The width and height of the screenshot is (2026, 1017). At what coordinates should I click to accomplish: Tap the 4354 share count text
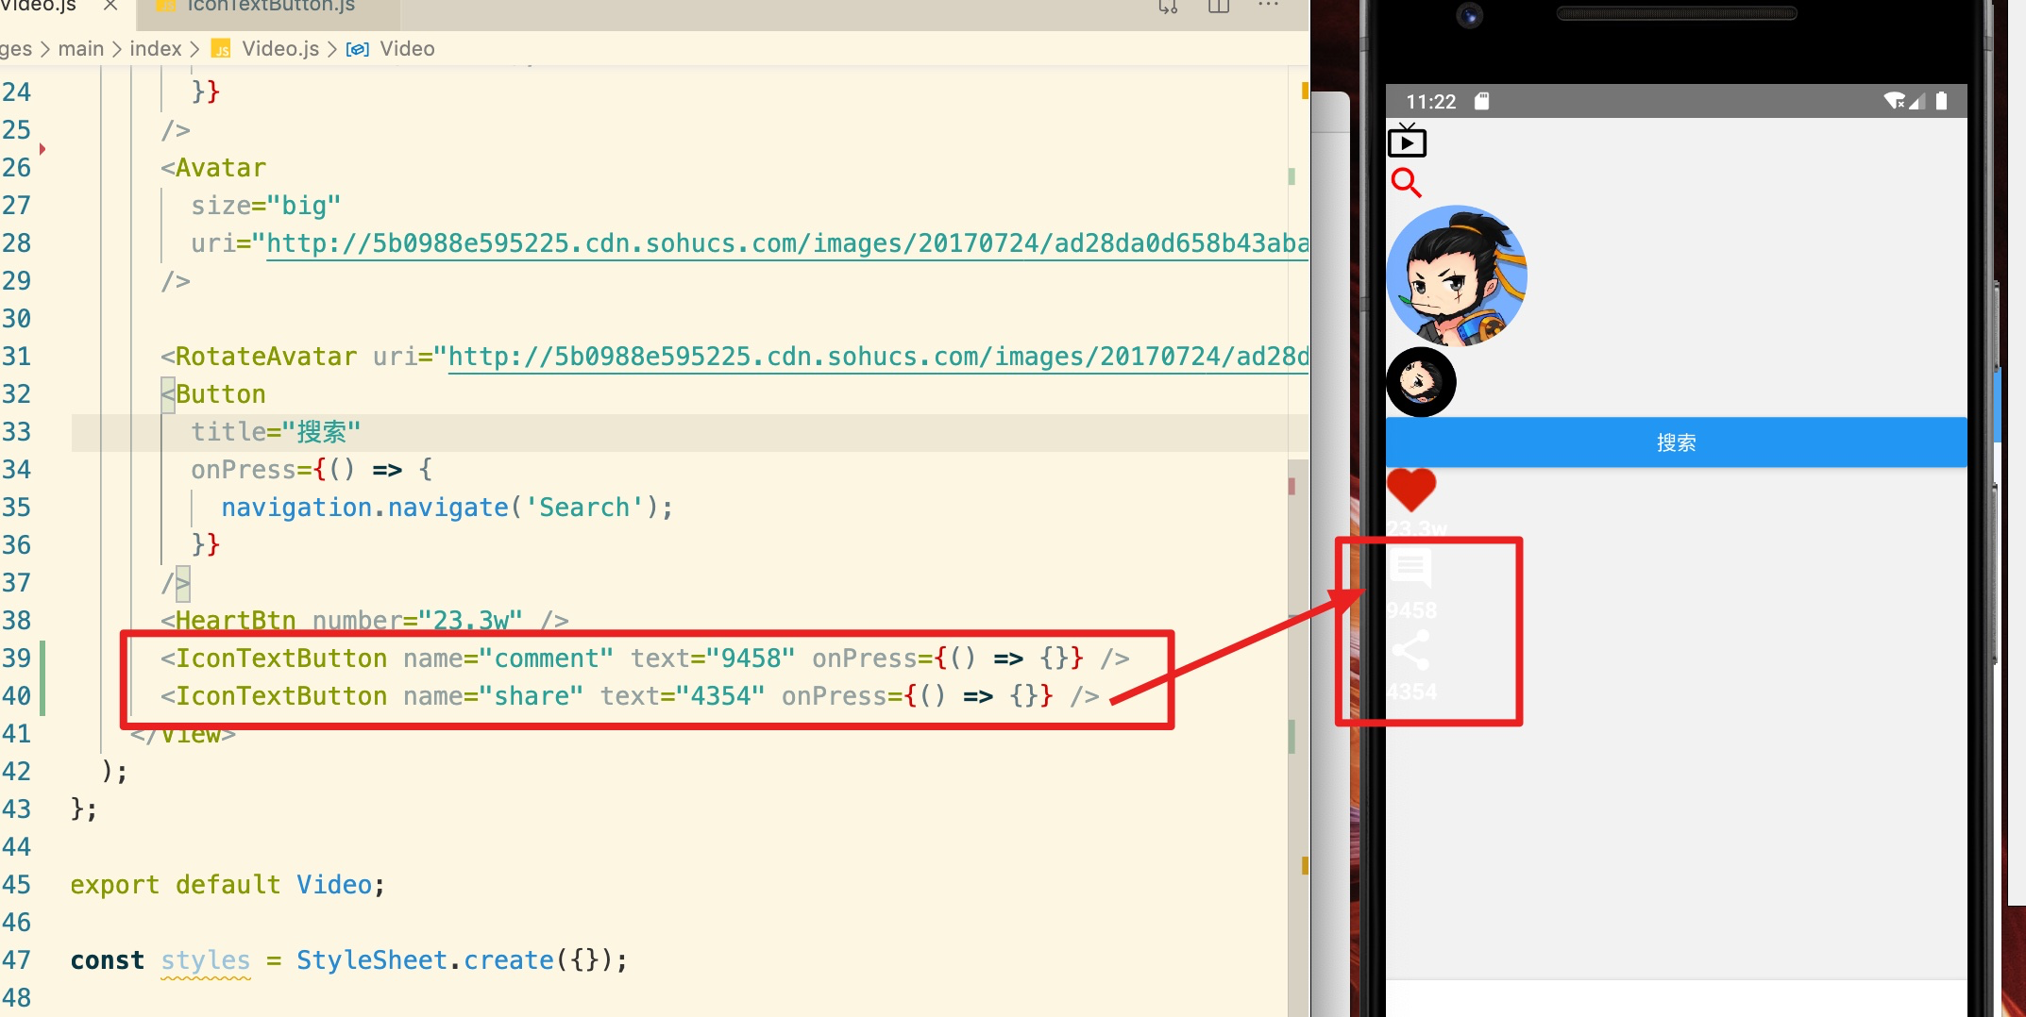(x=1411, y=692)
